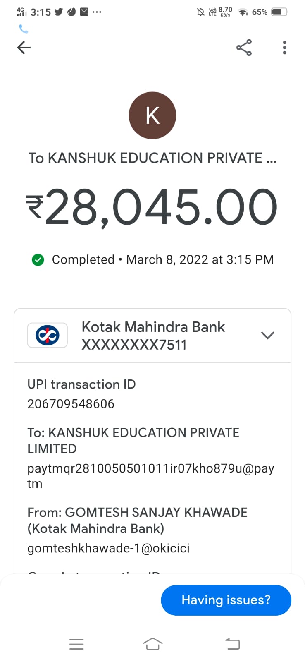This screenshot has height=662, width=305.
Task: Select the UPI transaction ID number 206709548606
Action: [71, 404]
